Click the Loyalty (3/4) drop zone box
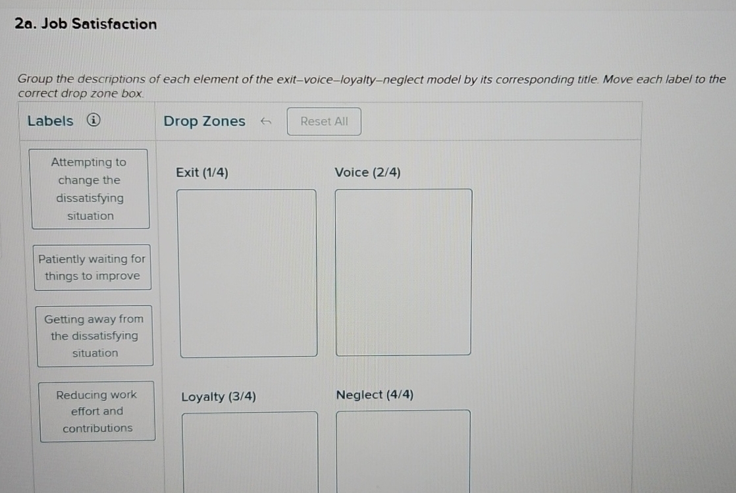Image resolution: width=736 pixels, height=493 pixels. tap(248, 454)
